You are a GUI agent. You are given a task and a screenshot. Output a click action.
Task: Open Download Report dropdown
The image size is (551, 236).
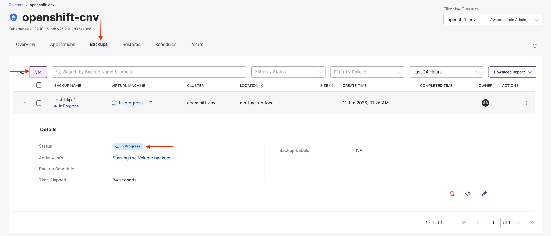(x=513, y=72)
